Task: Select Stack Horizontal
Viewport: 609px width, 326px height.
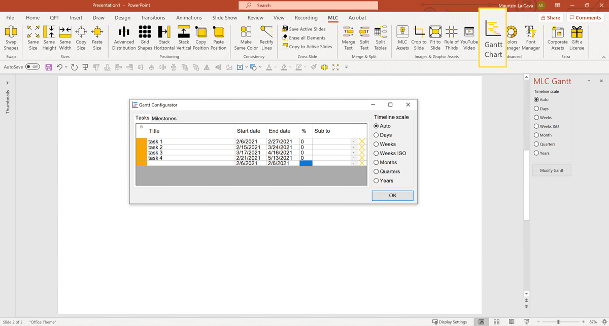Action: (164, 38)
